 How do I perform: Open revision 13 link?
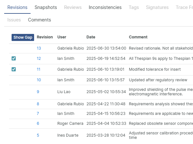point(39,48)
